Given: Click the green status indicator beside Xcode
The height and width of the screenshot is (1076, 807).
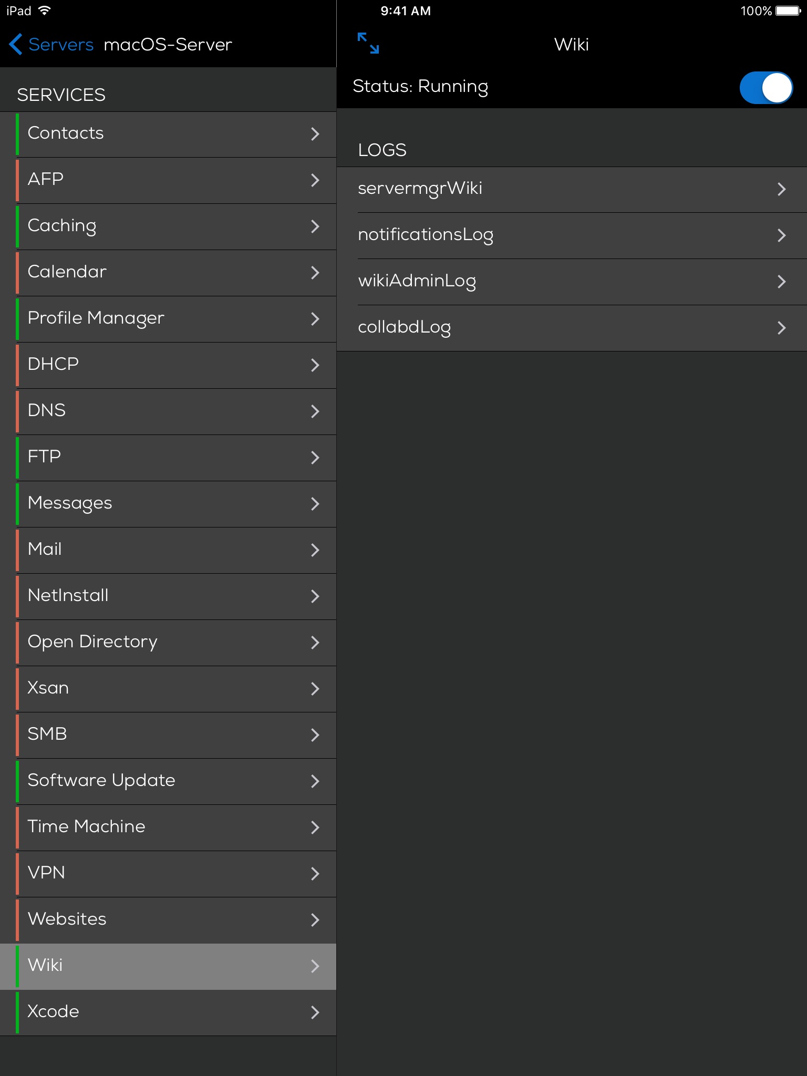Looking at the screenshot, I should pos(17,1012).
